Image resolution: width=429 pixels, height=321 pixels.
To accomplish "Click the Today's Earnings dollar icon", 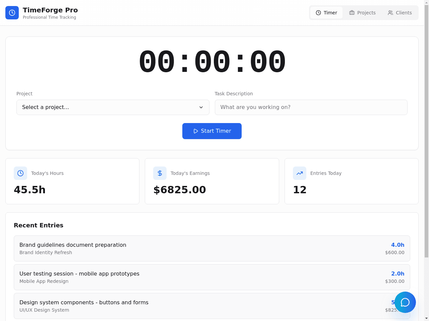I will click(160, 173).
